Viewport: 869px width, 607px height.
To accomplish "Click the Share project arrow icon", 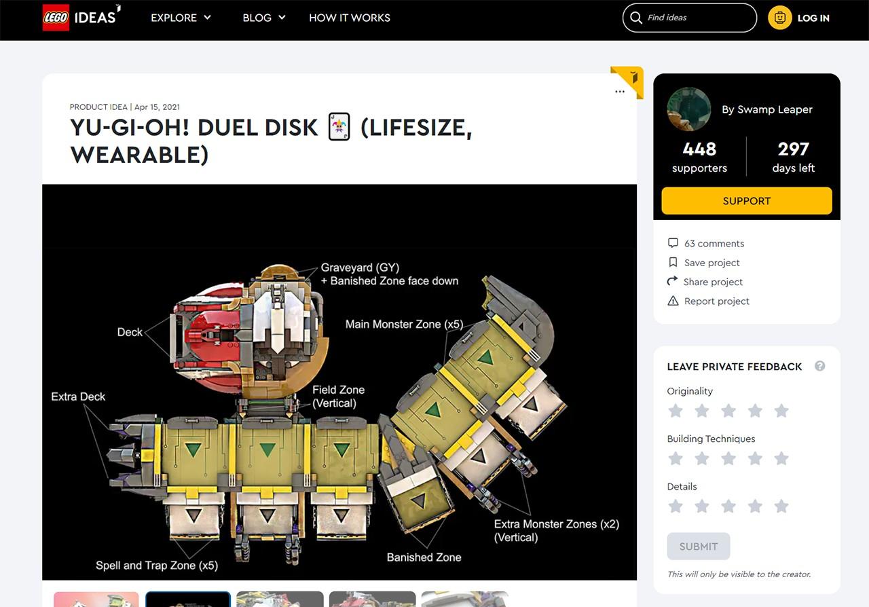I will (673, 281).
